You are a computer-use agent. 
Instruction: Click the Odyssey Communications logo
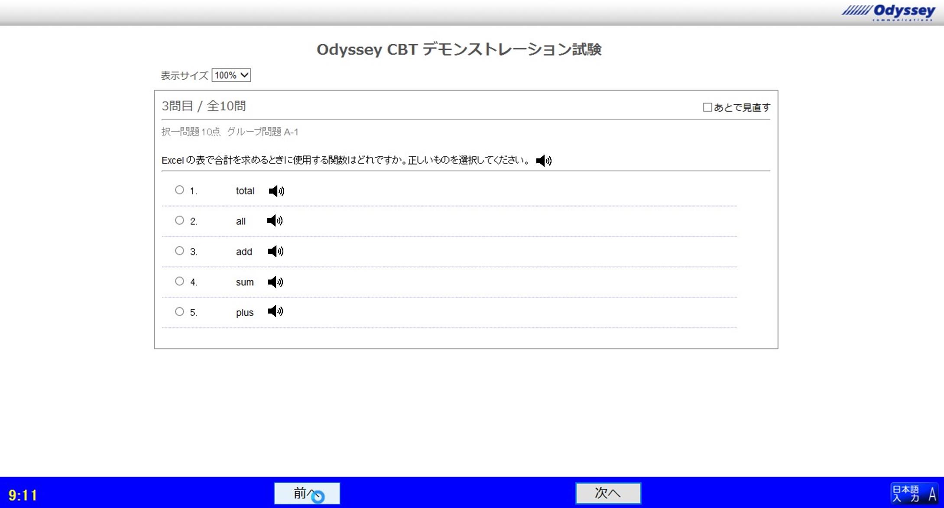[x=888, y=11]
